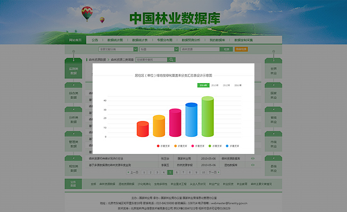Screen dimensions: 347x212
Task: Open the 我的数据库 menu item
Action: 217,40
